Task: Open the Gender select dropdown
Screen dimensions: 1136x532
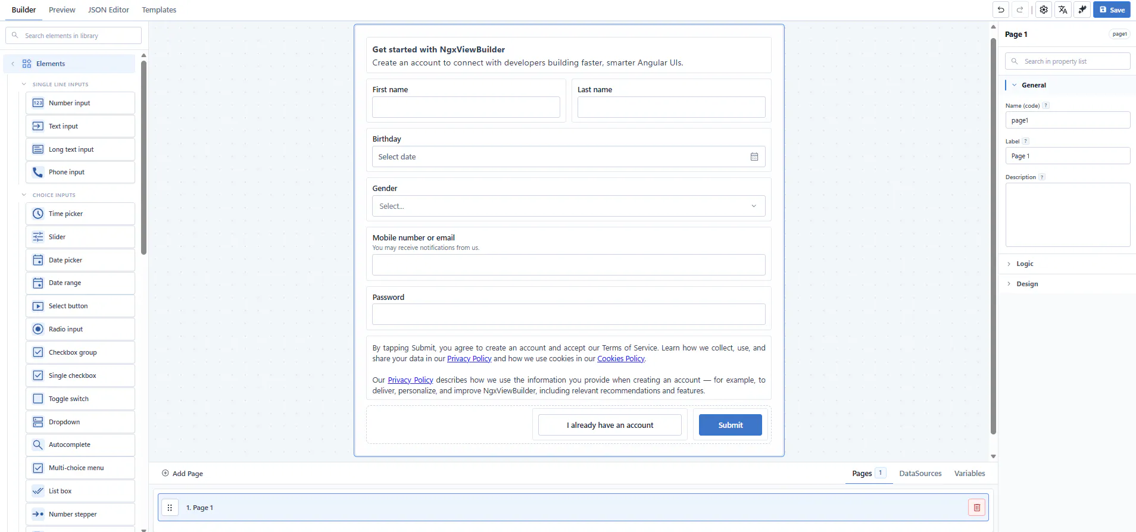Action: [569, 206]
